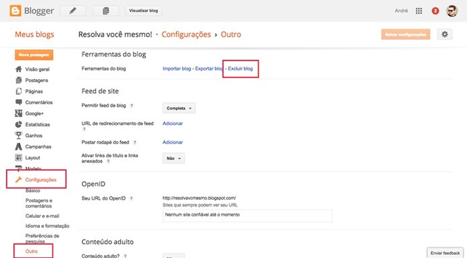
Task: Click the Blogger logo icon
Action: [x=15, y=11]
